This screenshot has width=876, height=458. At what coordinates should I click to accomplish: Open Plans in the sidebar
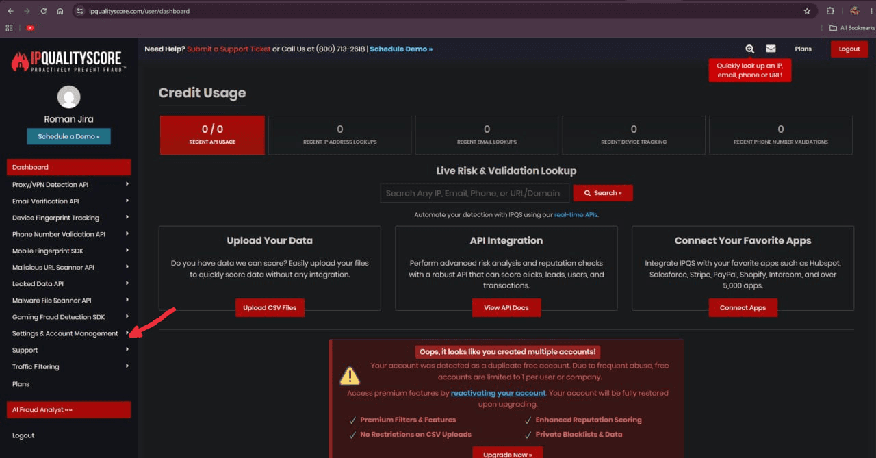(x=21, y=384)
